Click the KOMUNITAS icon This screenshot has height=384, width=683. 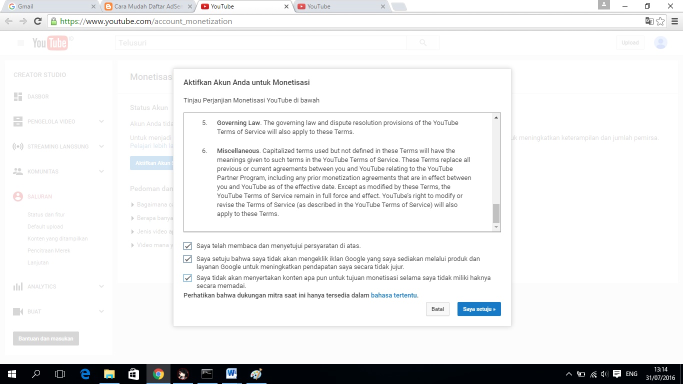pyautogui.click(x=18, y=171)
